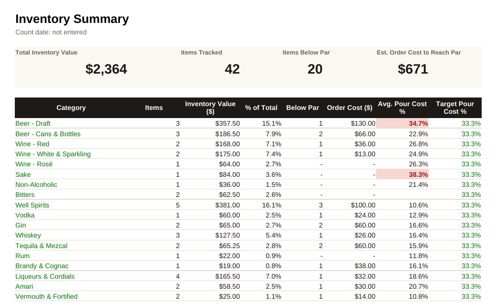Screen dimensions: 496x304
Task: Open the Liqueurs & Cordials category link
Action: (45, 276)
